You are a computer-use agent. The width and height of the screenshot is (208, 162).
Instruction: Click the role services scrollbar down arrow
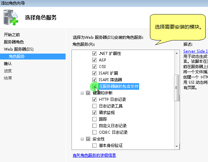point(177,146)
